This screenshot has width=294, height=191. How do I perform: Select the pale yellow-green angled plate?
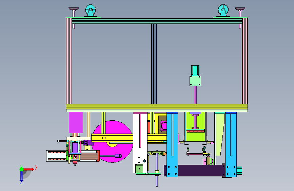220,135
